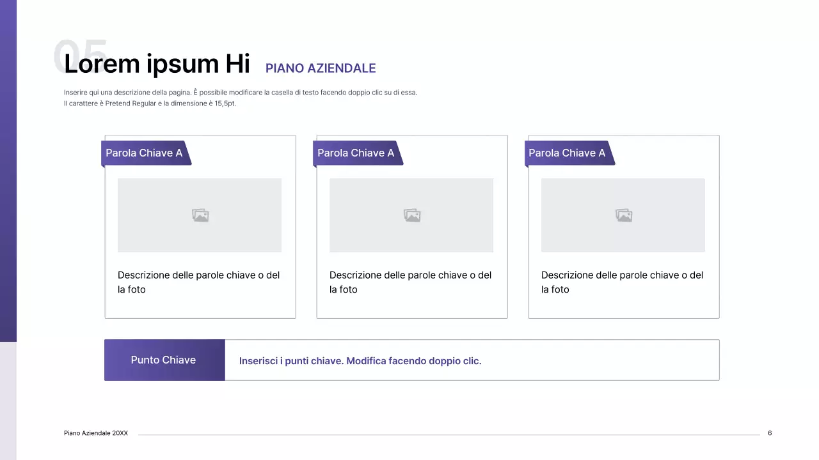Click the page number 6
The width and height of the screenshot is (819, 460).
(770, 433)
